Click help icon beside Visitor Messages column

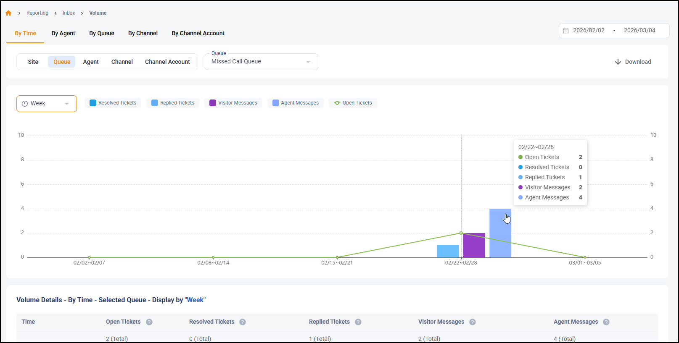tap(473, 322)
